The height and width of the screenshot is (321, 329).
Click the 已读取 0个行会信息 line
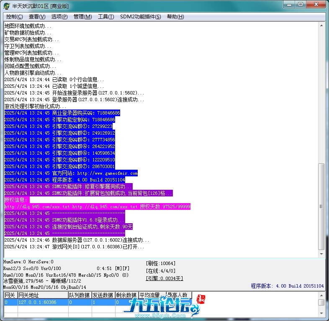[x=54, y=79]
